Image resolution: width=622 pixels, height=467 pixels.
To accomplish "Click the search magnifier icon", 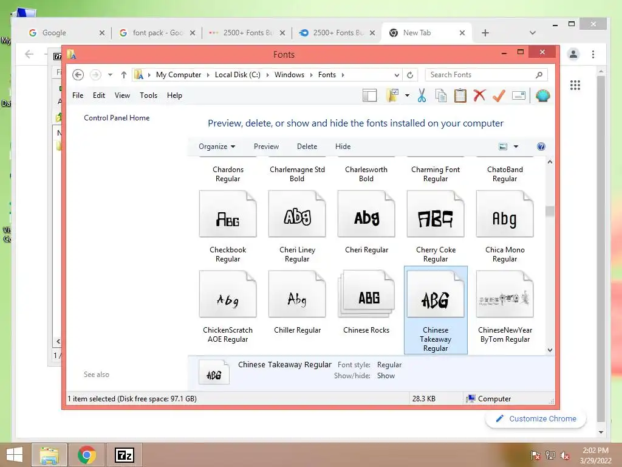I will [539, 75].
